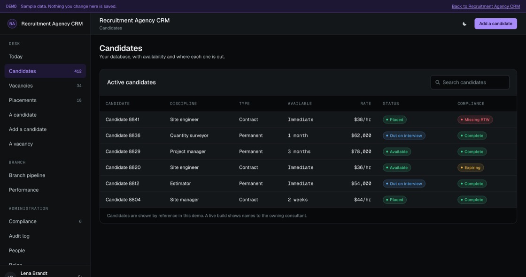Viewport: 526px width, 277px height.
Task: Click the $38/hr rate value
Action: click(x=363, y=120)
